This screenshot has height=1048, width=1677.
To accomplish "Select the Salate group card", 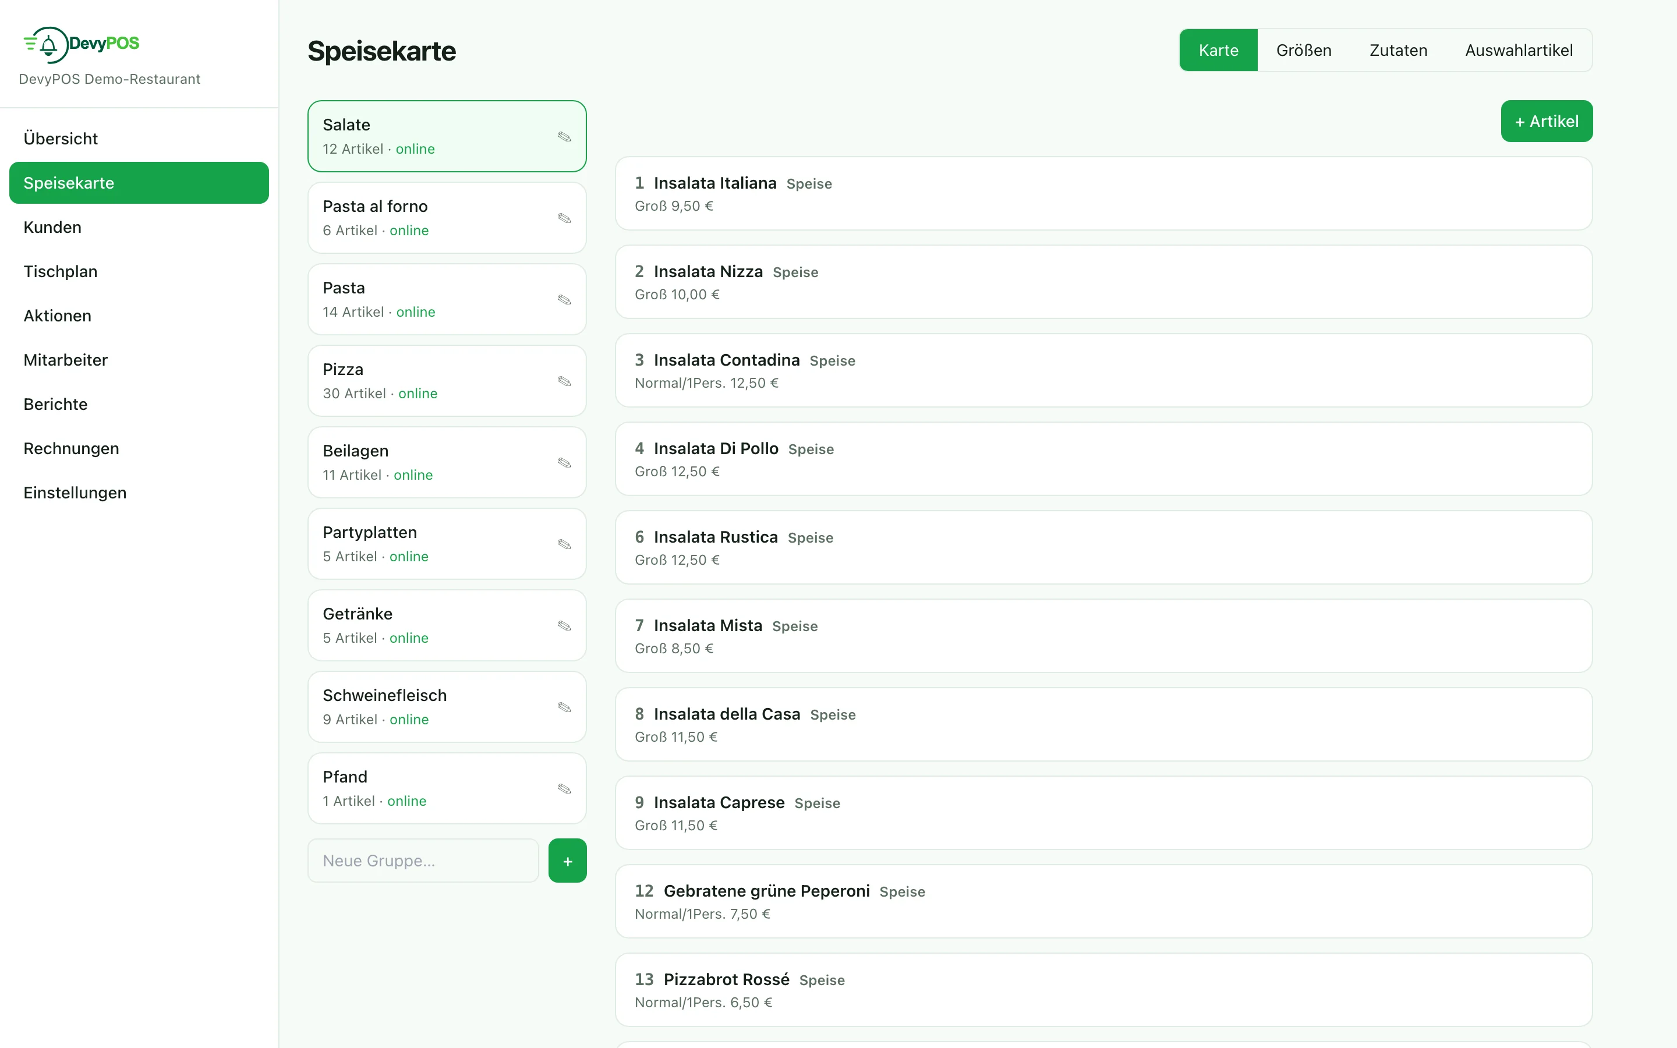I will (447, 137).
